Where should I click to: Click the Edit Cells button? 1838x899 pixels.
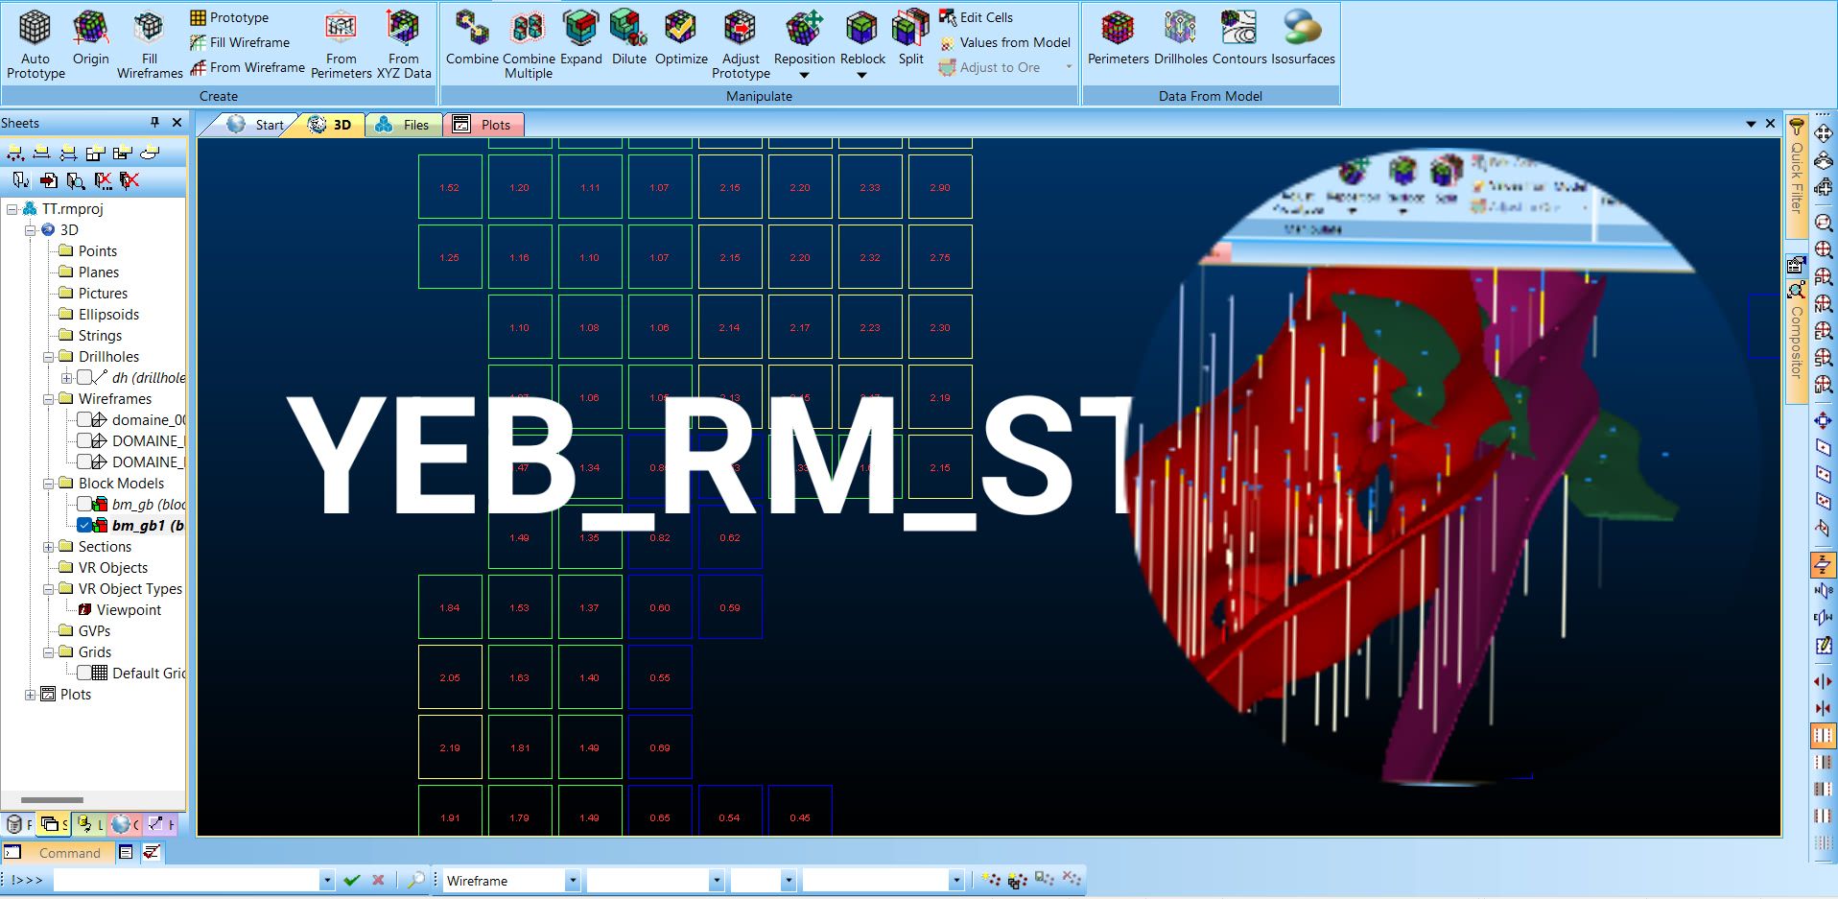tap(977, 17)
